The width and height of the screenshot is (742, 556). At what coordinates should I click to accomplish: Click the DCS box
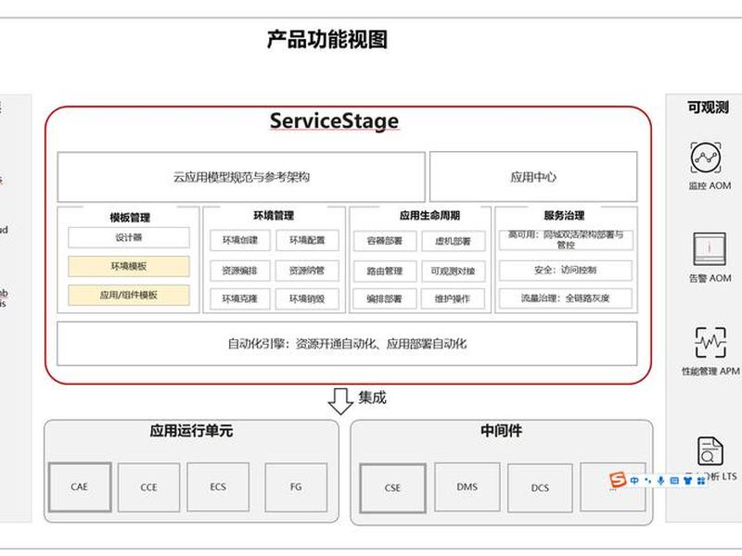pos(540,488)
